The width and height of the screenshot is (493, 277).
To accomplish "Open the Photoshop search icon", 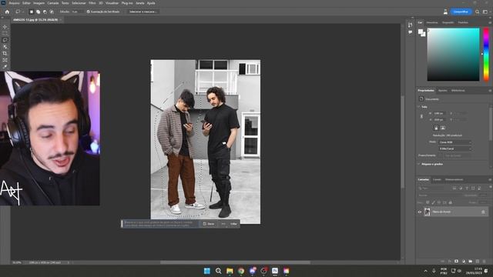I will click(x=478, y=12).
